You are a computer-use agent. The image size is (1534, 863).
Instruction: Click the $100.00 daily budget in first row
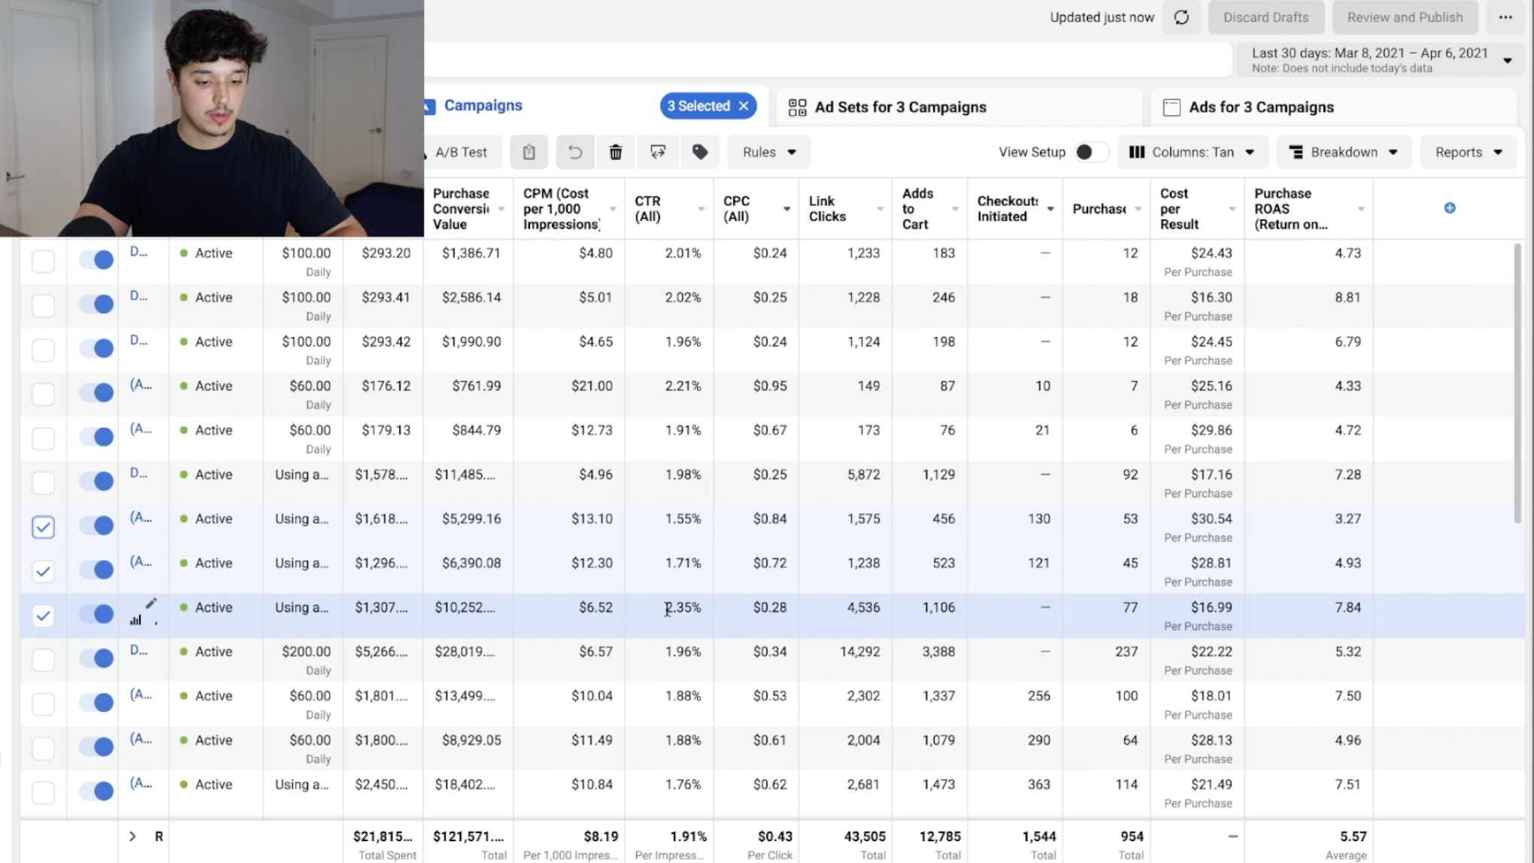coord(306,253)
